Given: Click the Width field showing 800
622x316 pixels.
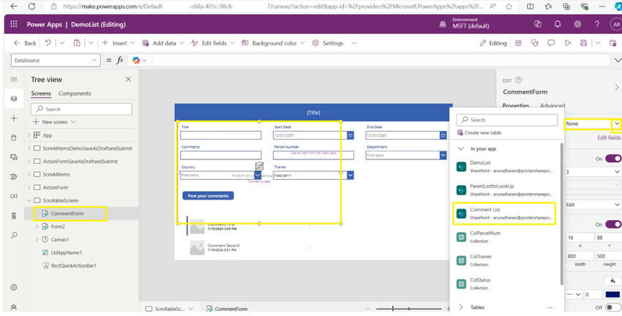Looking at the screenshot, I should tap(579, 256).
